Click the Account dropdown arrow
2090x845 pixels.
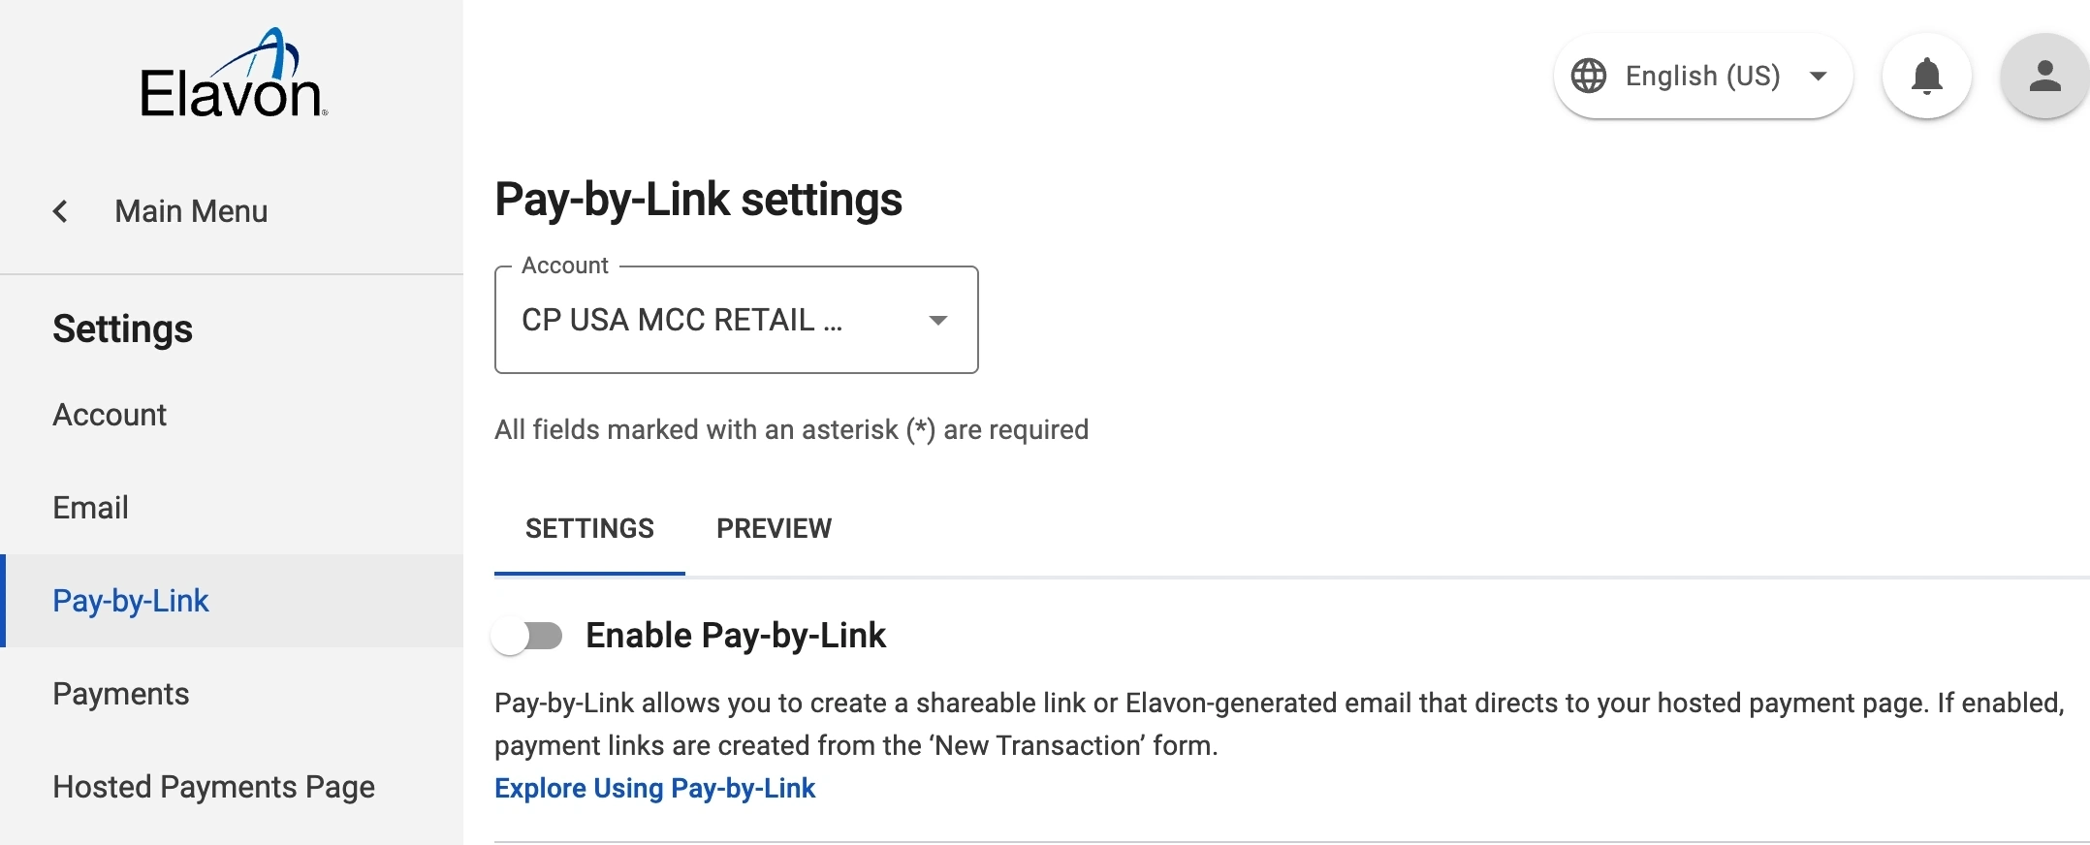click(x=937, y=320)
